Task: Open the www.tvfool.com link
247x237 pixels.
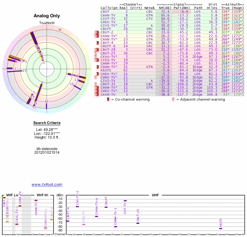Action: click(x=47, y=185)
